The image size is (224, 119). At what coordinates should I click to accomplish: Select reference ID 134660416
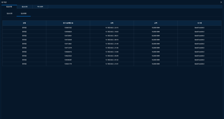pos(68,52)
